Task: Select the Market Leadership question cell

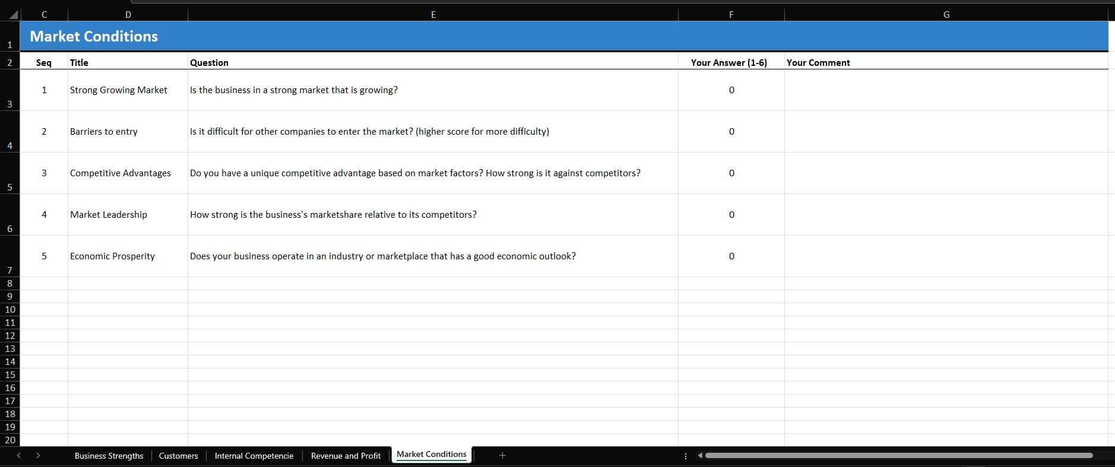Action: (x=433, y=215)
